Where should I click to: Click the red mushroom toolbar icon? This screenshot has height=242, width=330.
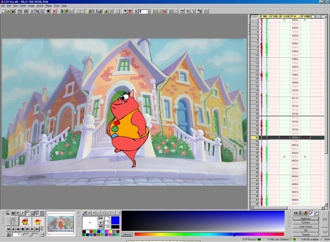(x=130, y=11)
